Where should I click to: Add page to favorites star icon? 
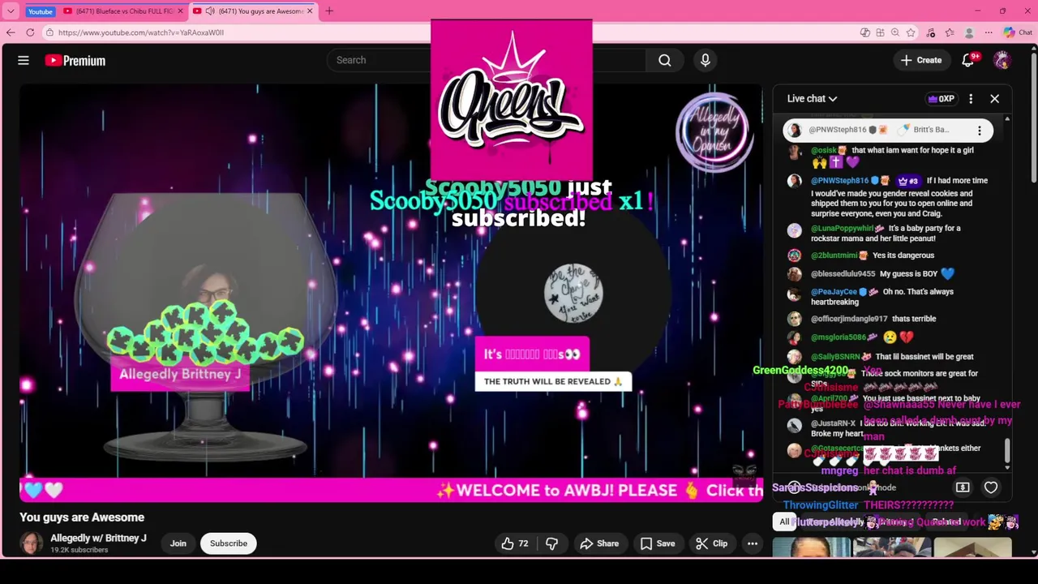tap(911, 32)
